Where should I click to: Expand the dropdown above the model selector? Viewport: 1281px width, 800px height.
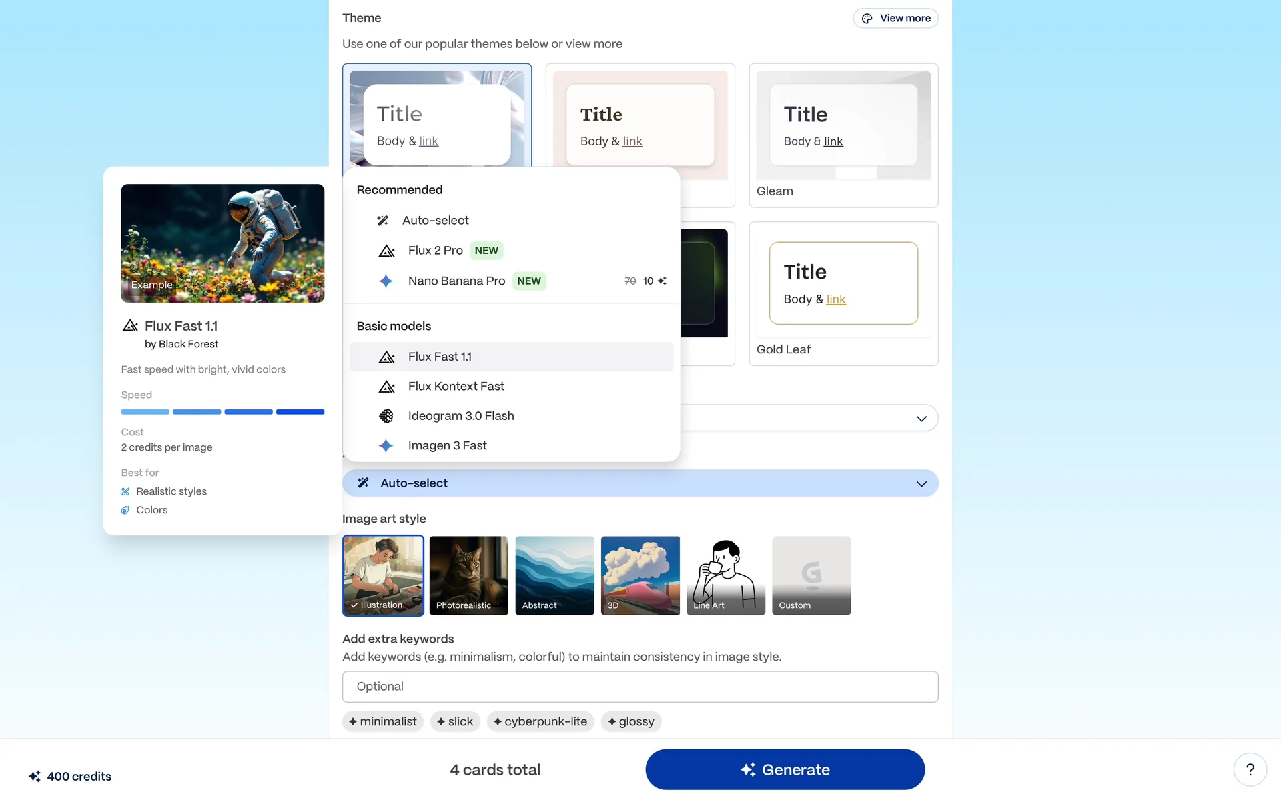(x=921, y=419)
